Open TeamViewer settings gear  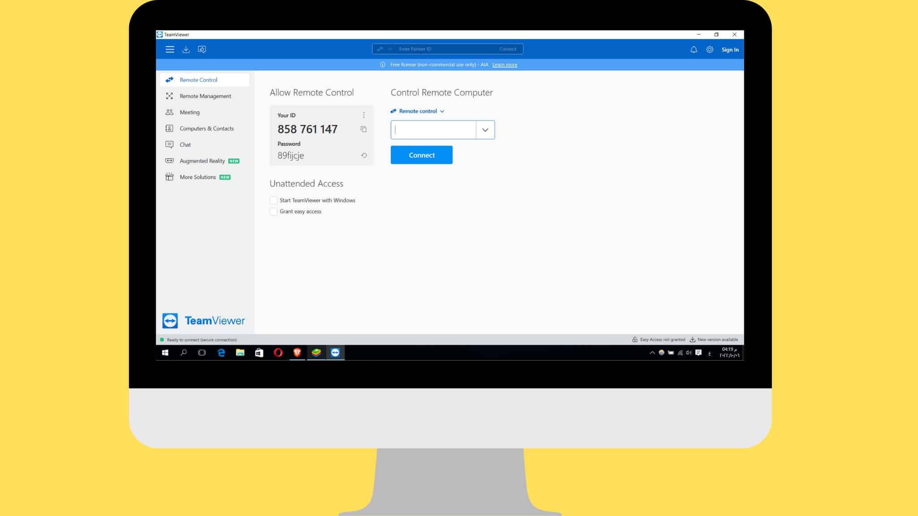[710, 50]
